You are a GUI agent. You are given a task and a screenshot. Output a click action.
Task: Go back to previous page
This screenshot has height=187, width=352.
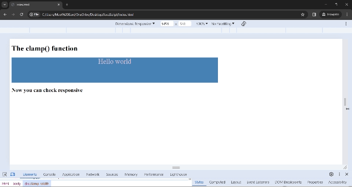tap(5, 15)
